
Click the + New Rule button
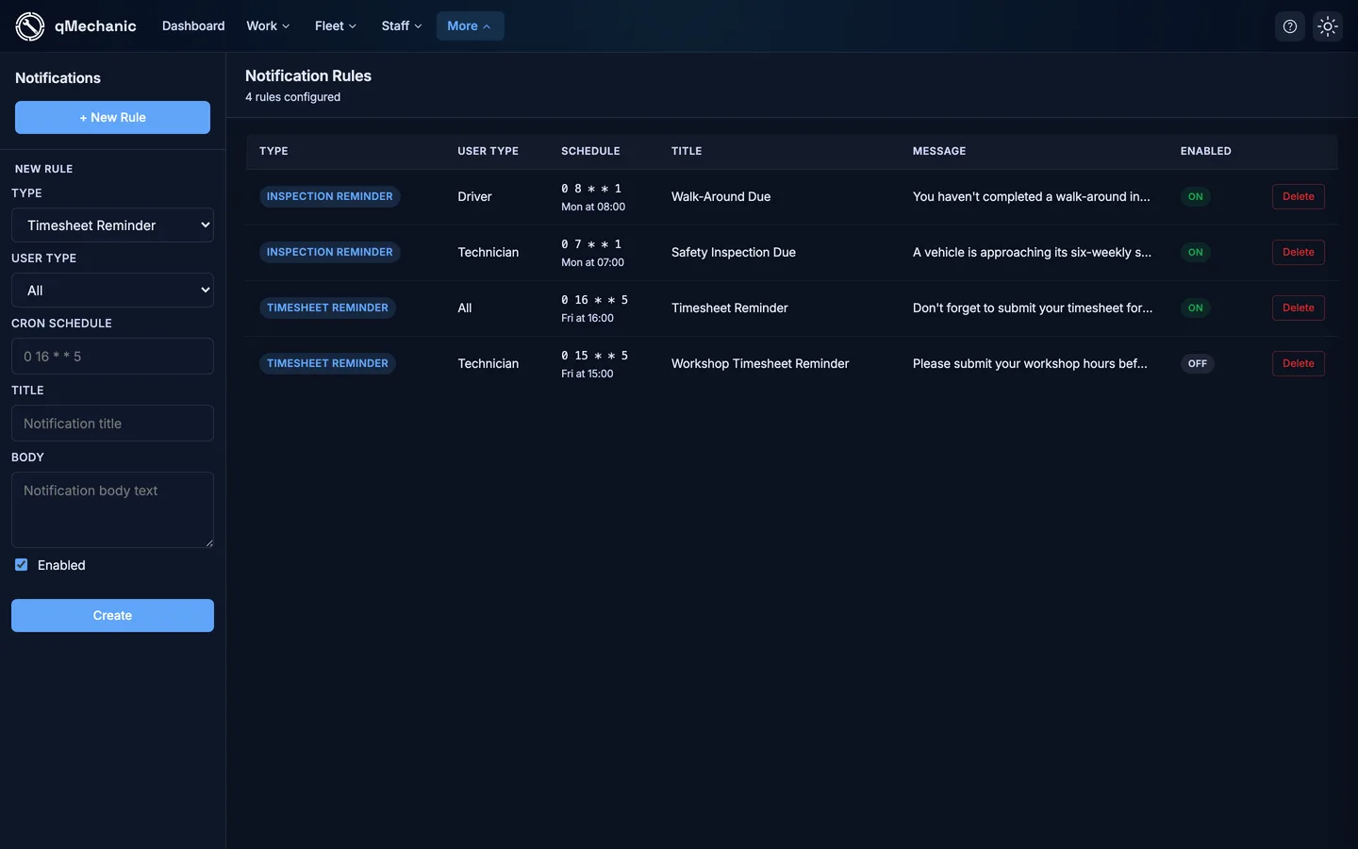[112, 118]
